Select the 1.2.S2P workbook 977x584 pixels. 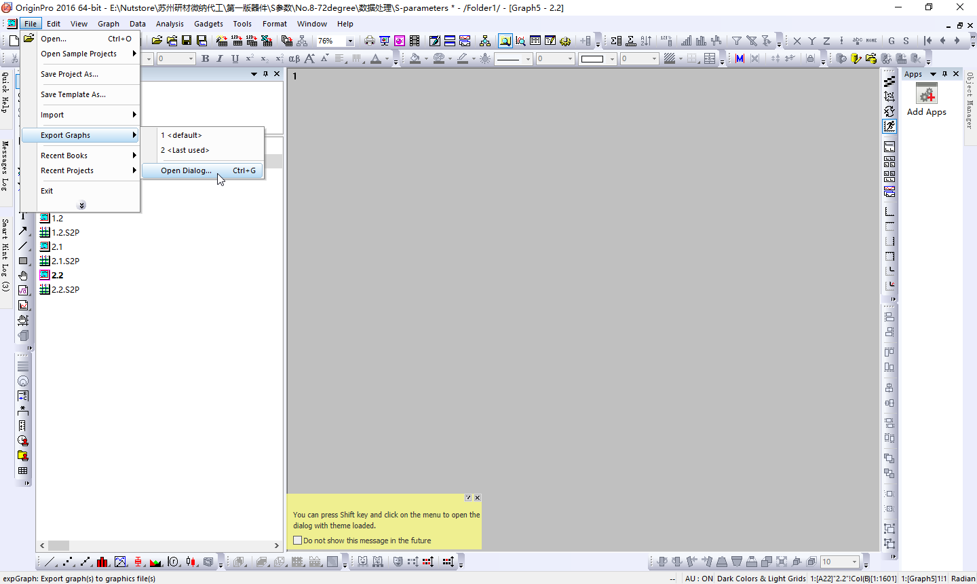pos(60,232)
